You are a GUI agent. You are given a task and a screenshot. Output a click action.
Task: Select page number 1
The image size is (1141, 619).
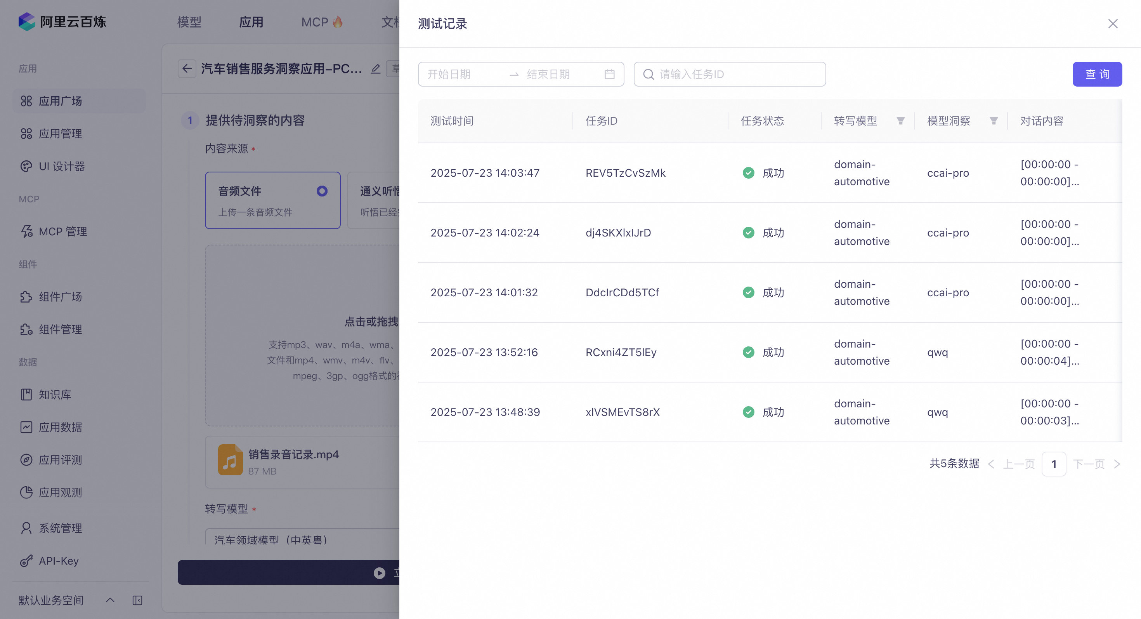pyautogui.click(x=1054, y=464)
